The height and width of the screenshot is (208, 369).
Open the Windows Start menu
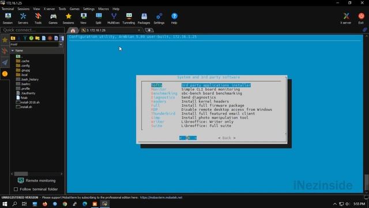coord(5,204)
